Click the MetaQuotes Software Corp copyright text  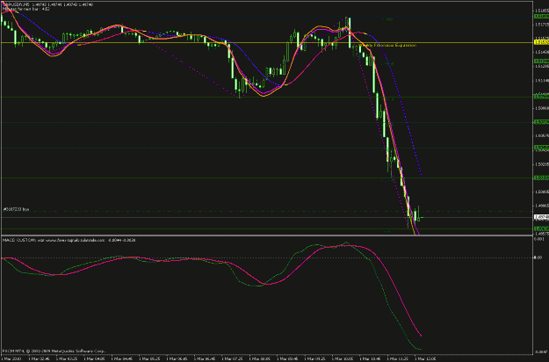pos(54,351)
